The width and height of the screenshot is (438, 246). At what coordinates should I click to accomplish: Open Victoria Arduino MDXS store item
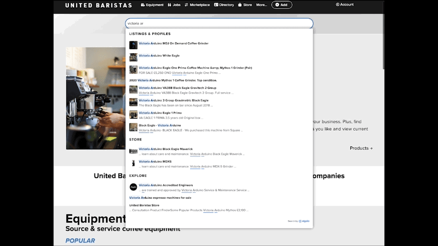[x=155, y=161]
